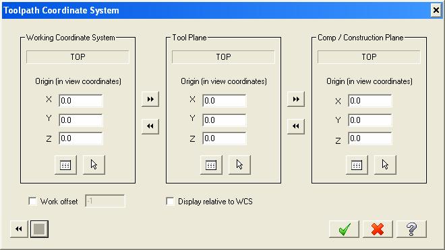Copy Tool Plane to Construction Plane with right double-arrow
445x250 pixels.
(x=296, y=99)
